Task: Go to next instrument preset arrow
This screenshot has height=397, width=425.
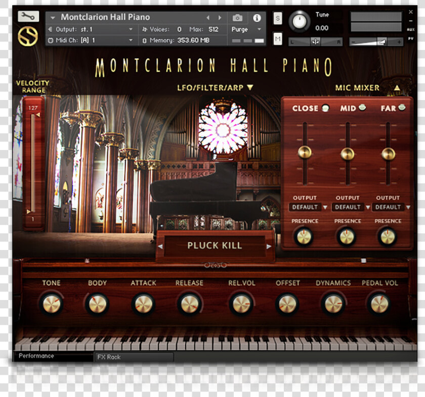Action: coord(220,18)
